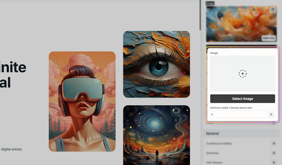This screenshot has height=165, width=282.
Task: Click the empty image drop area
Action: 242,74
